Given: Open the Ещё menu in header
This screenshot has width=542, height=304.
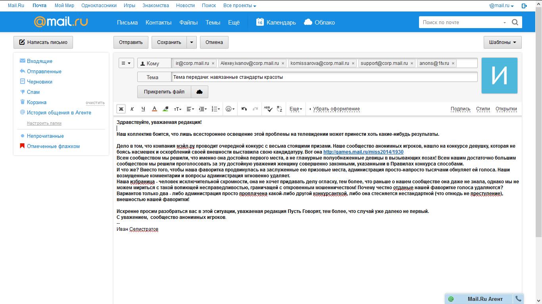Looking at the screenshot, I should point(234,23).
